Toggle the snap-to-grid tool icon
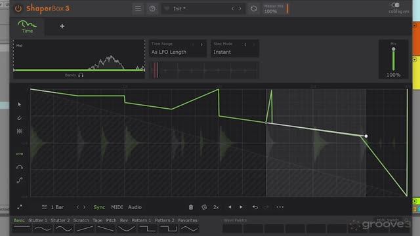This screenshot has width=420, height=236. 20,131
